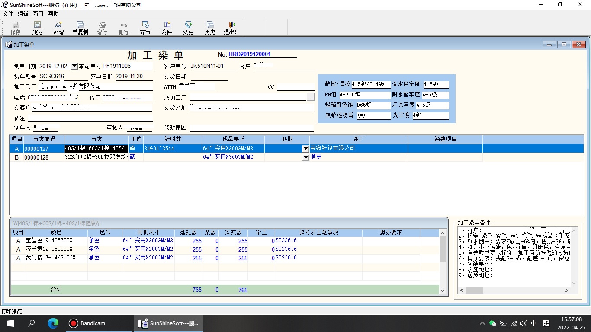Click the 顺展 factory cell
The width and height of the screenshot is (591, 332).
click(359, 157)
